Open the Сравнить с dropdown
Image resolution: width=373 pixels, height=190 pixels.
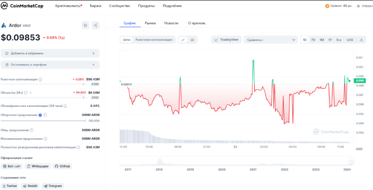(271, 40)
